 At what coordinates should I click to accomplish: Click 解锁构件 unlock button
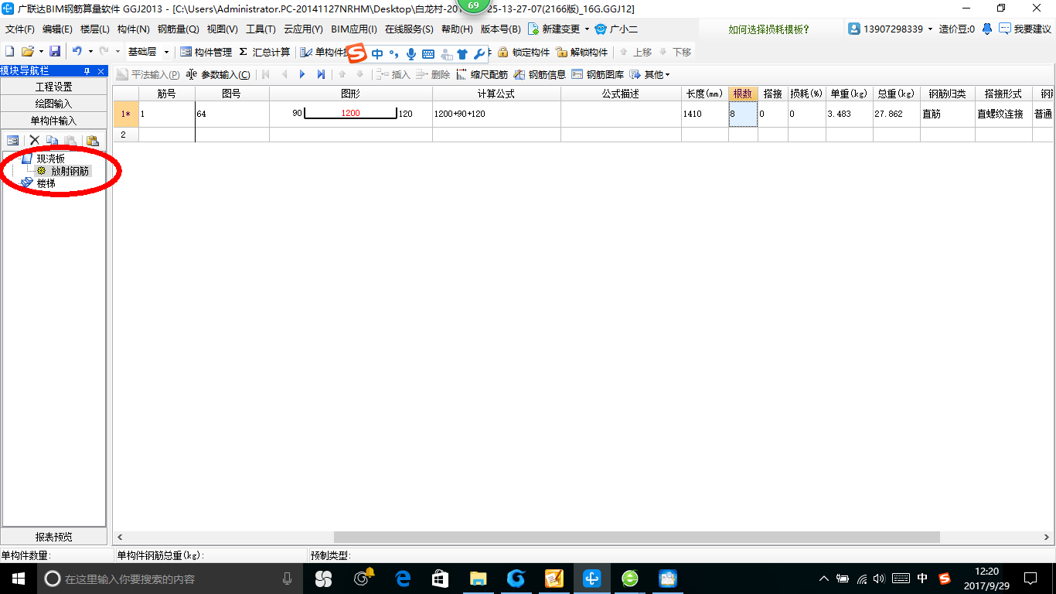(x=582, y=52)
